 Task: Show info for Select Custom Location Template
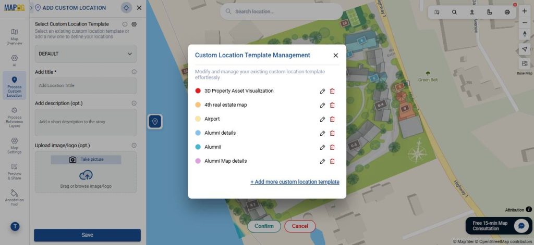click(x=125, y=24)
